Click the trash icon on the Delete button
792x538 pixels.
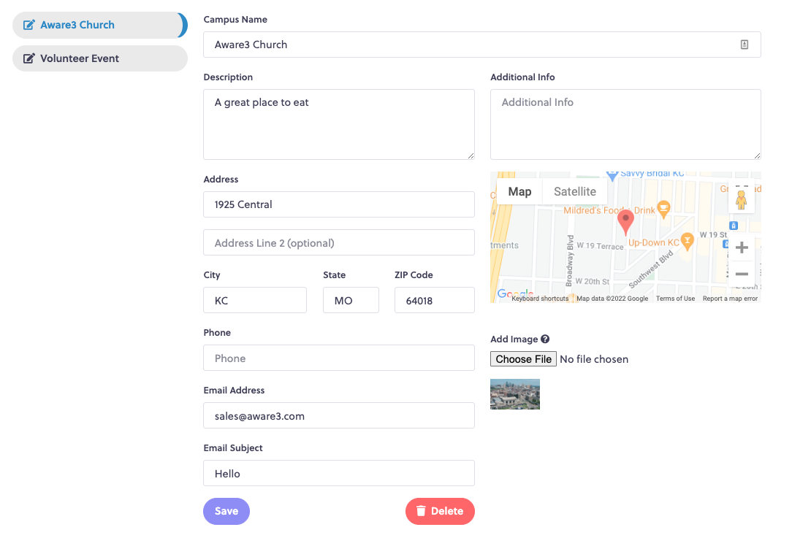pos(421,511)
